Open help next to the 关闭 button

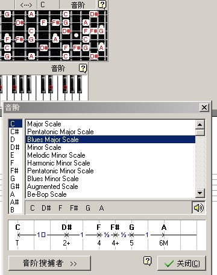pos(148,261)
